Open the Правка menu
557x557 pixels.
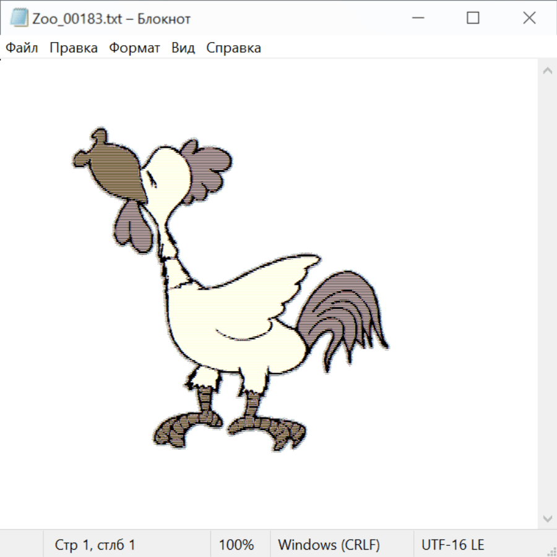(74, 48)
